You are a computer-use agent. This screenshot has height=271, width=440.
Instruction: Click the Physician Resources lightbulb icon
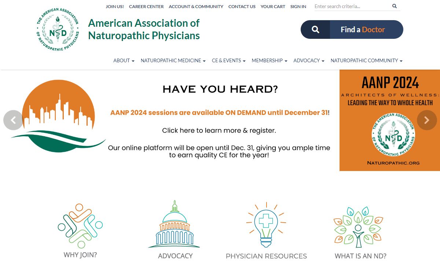(x=266, y=224)
